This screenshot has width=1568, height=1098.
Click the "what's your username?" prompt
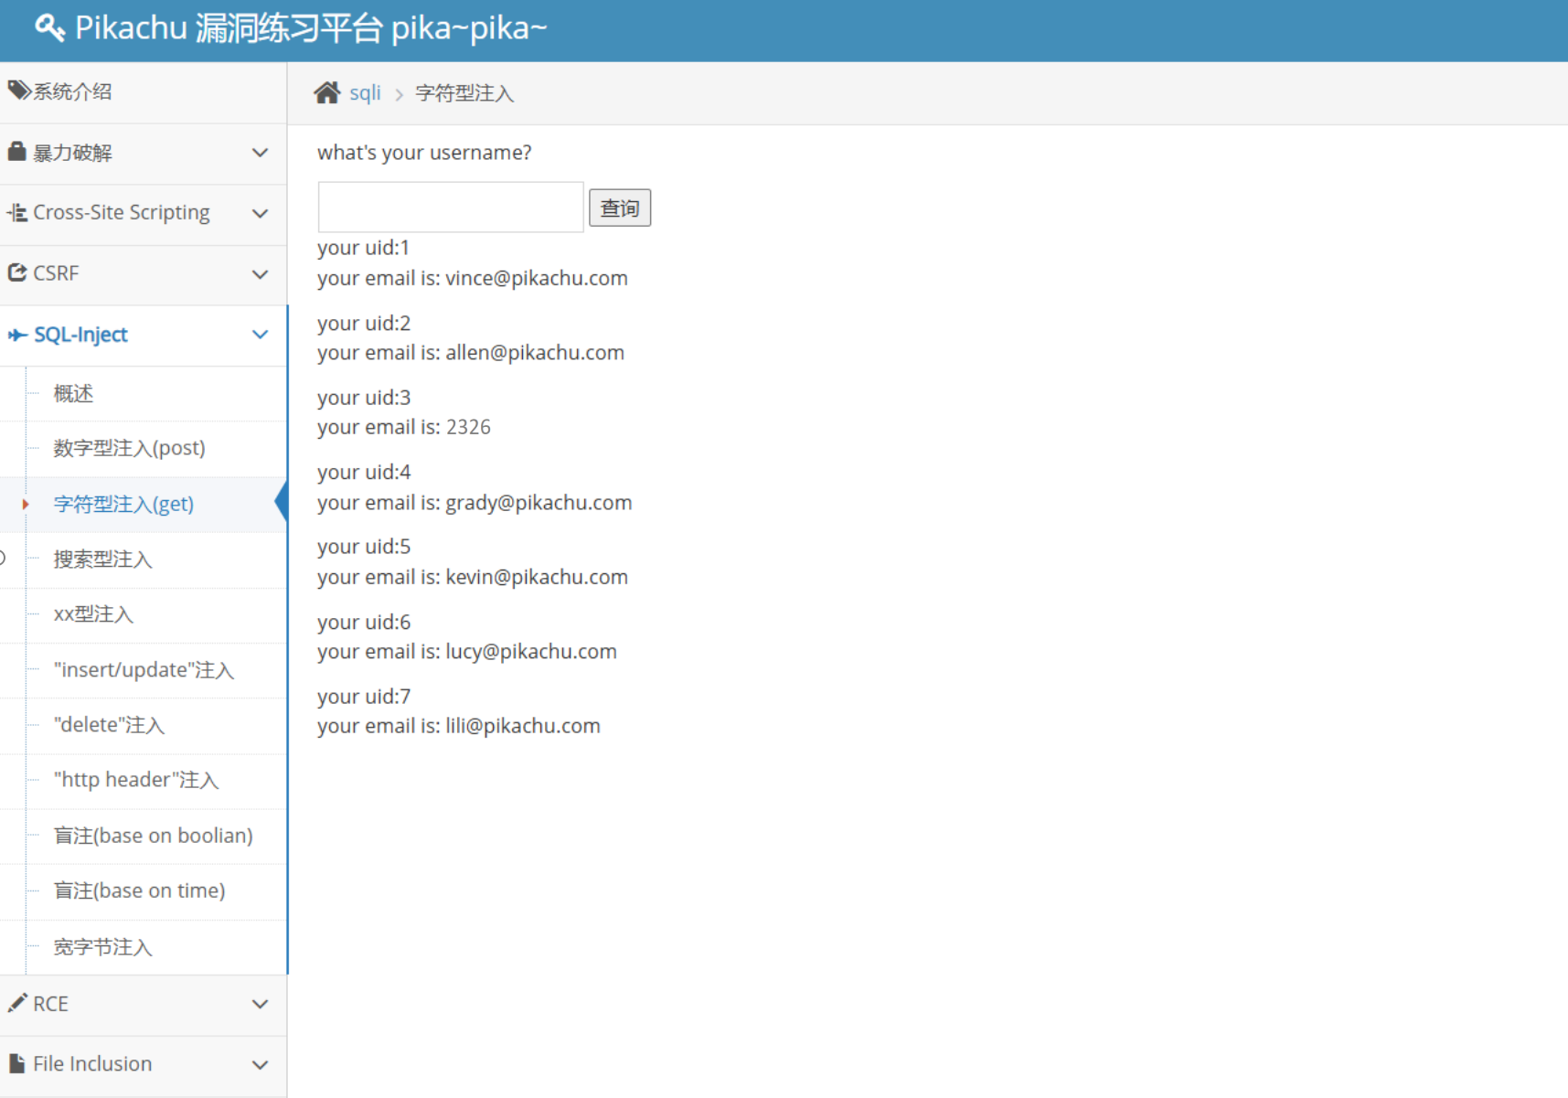point(424,153)
